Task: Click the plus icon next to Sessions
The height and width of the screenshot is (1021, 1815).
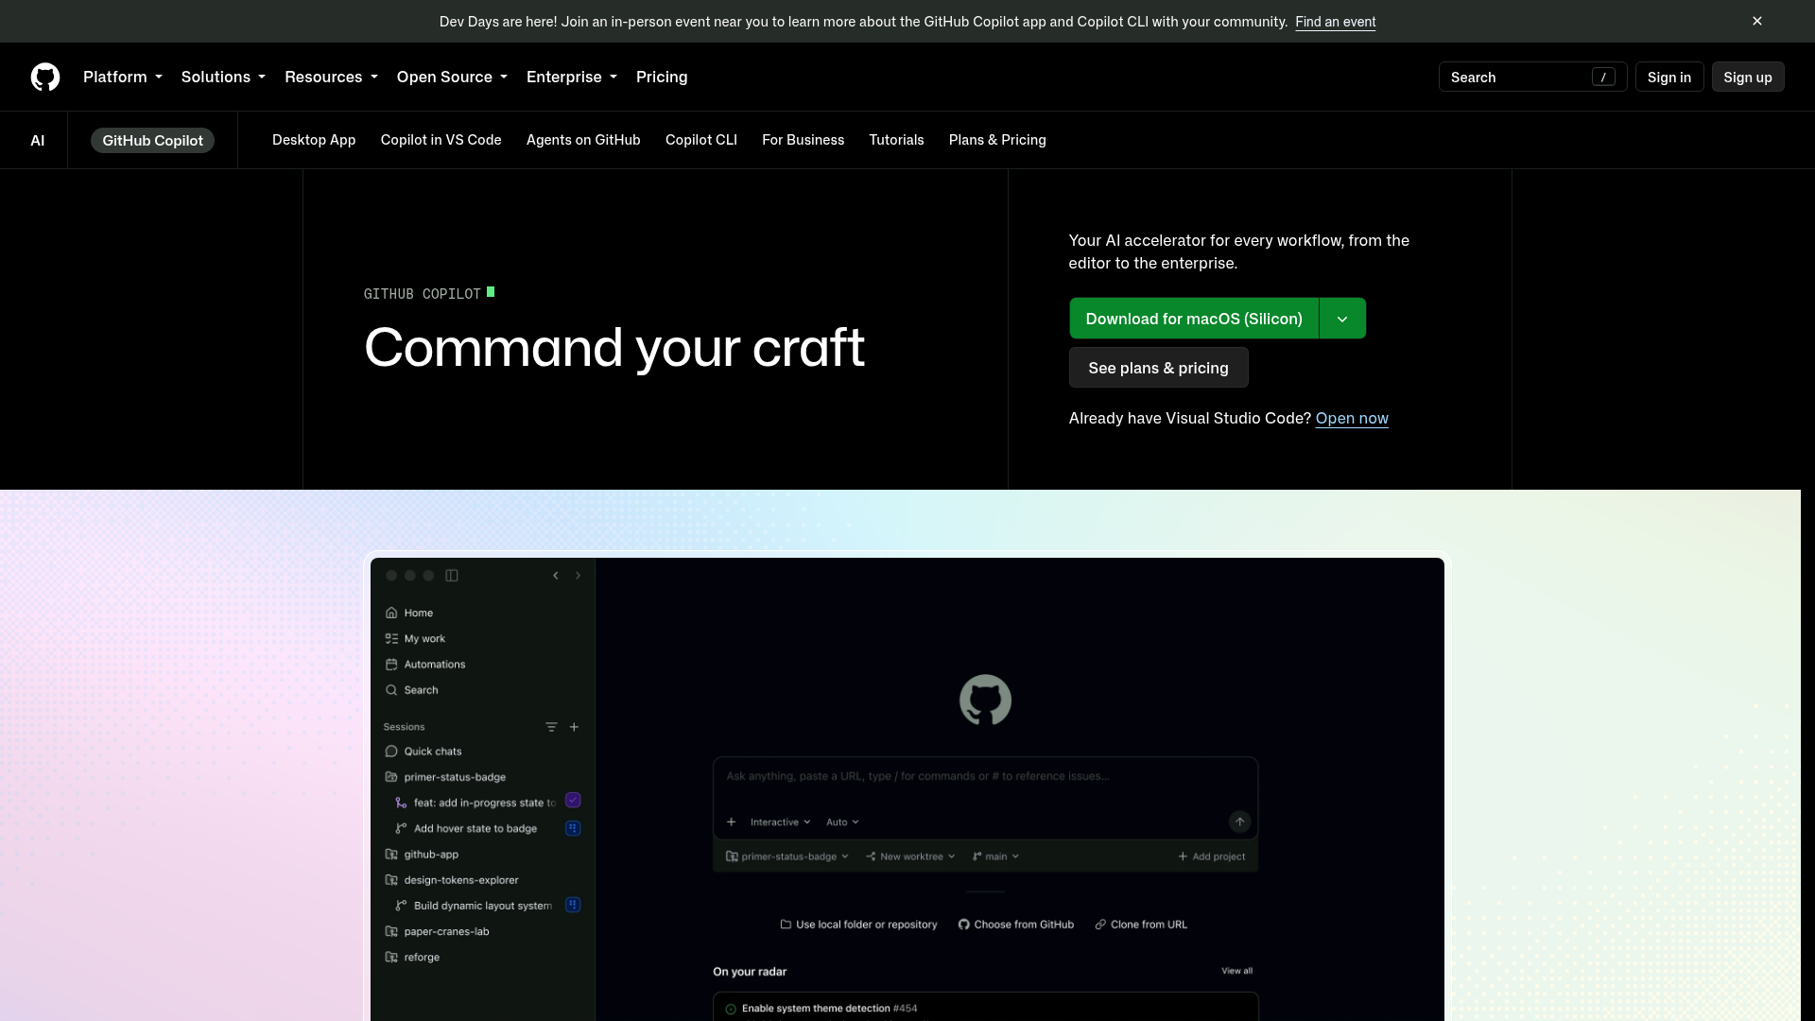Action: click(x=574, y=727)
